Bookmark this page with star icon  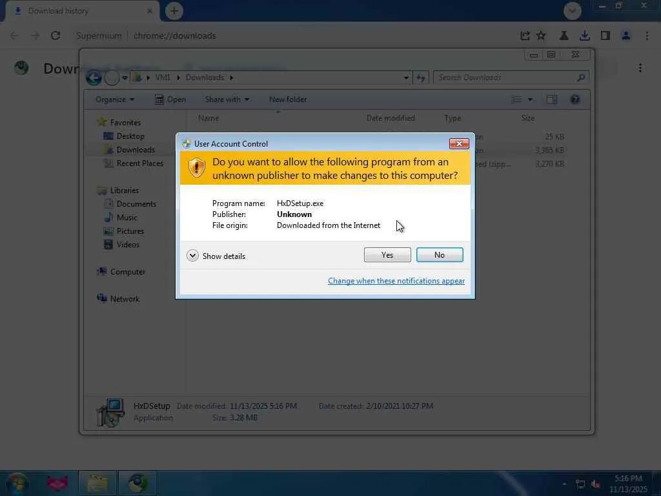pyautogui.click(x=542, y=36)
